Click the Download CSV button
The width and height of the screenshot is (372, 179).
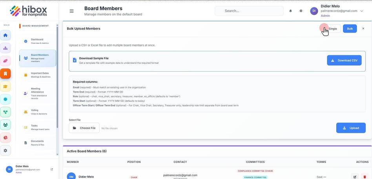pos(344,60)
